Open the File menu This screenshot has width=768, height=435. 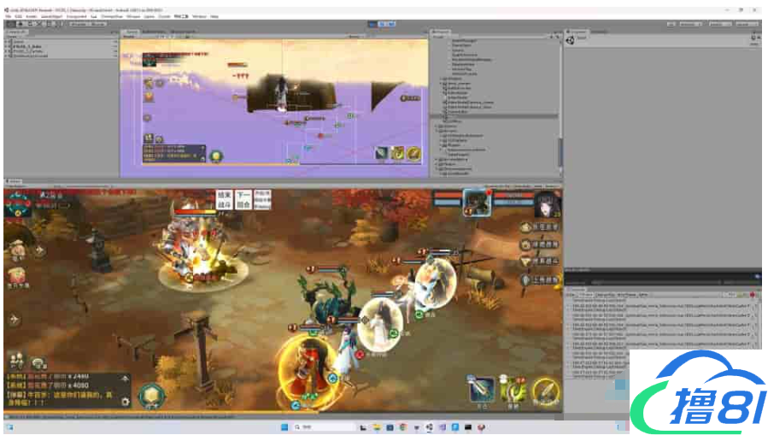[x=8, y=16]
